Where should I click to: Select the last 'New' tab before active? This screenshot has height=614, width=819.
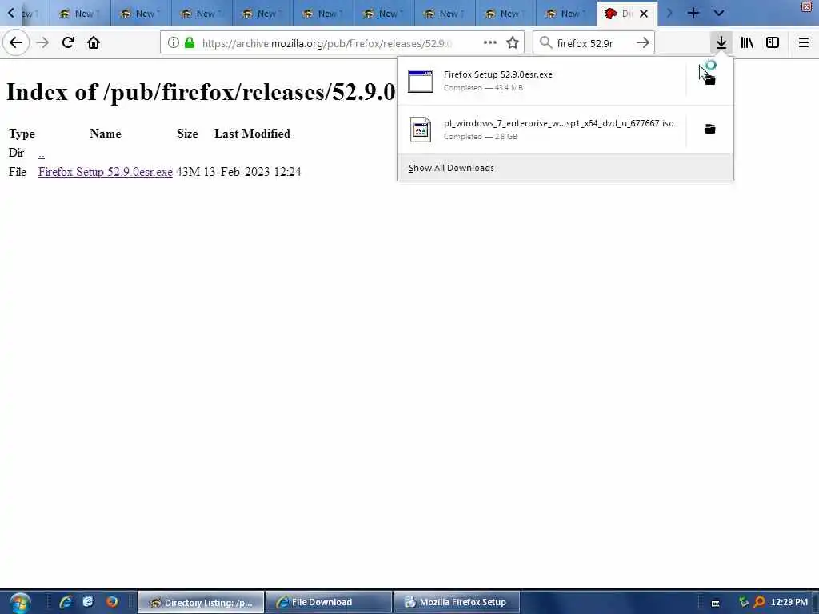tap(567, 14)
